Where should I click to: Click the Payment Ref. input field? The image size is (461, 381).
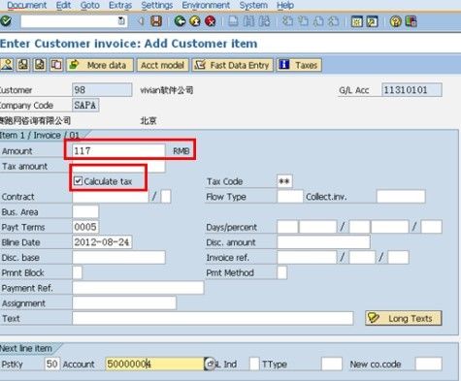pyautogui.click(x=138, y=288)
